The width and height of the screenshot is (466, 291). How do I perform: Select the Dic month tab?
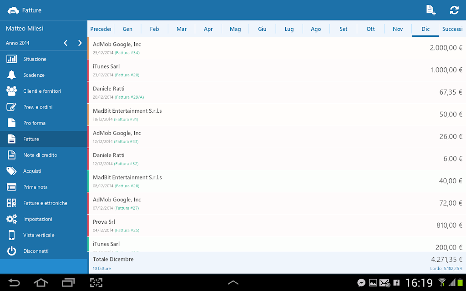[x=425, y=29]
